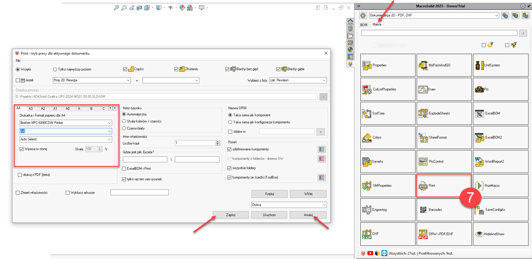Open the Draw macro

[444, 89]
